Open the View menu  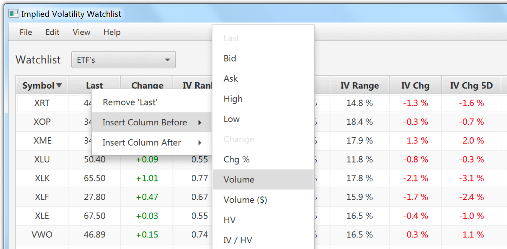81,32
